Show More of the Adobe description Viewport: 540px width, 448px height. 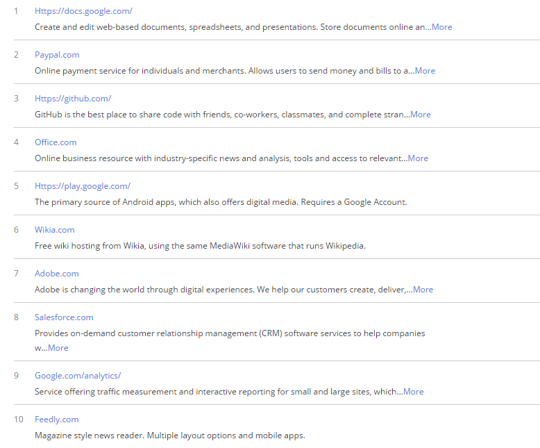click(x=423, y=290)
